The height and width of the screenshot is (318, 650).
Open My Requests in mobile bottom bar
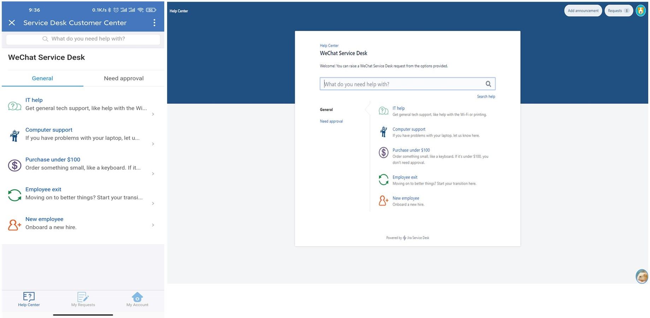(83, 299)
